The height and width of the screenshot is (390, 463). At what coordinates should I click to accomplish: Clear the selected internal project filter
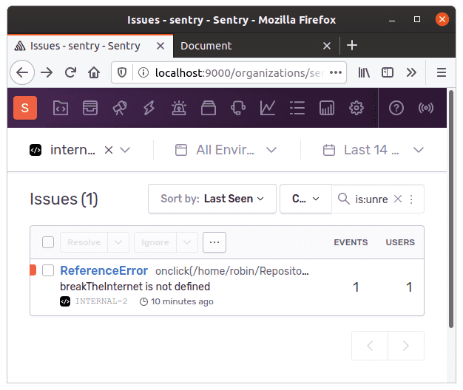click(x=109, y=150)
